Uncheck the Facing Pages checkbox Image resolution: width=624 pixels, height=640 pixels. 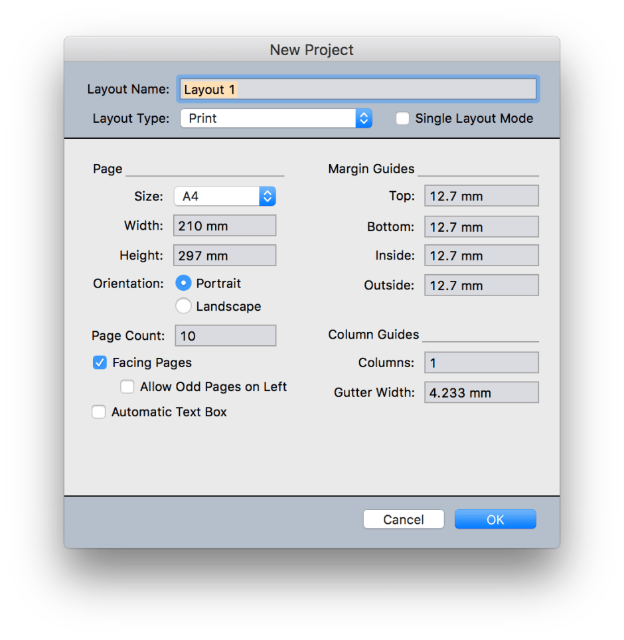click(x=100, y=362)
